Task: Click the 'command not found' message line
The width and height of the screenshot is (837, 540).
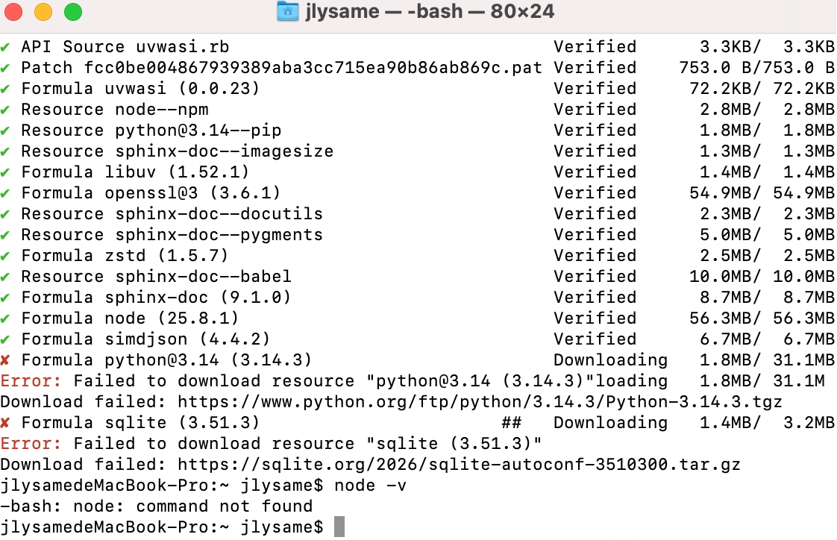Action: 157,506
